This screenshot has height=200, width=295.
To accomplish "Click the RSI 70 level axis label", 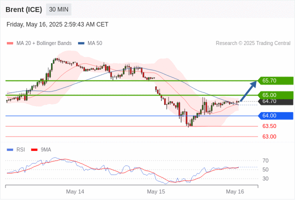I will (265, 160).
